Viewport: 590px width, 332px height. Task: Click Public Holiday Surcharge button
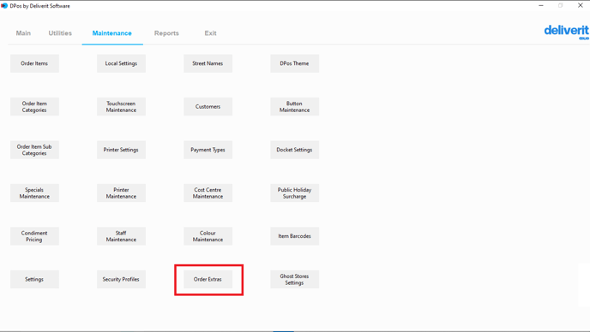click(294, 193)
